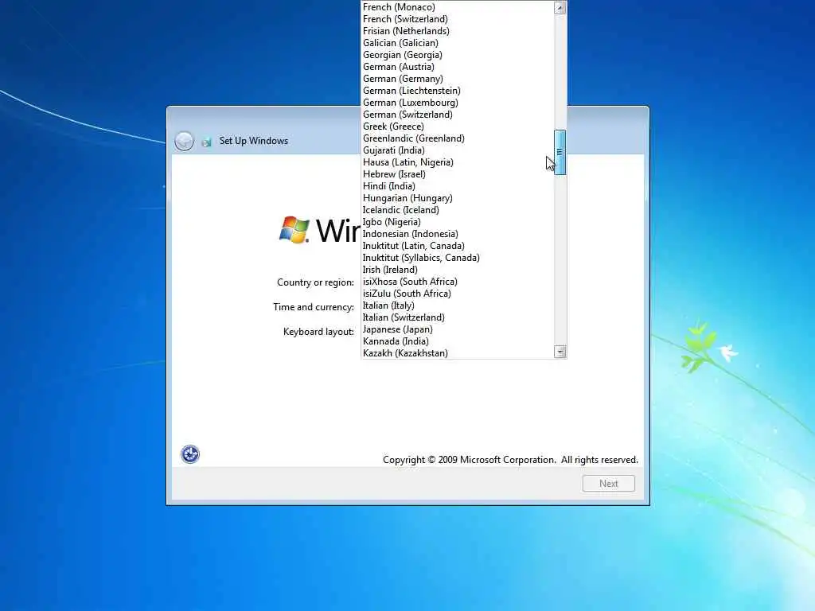Select Greek (Greece)
This screenshot has width=815, height=611.
coord(458,126)
